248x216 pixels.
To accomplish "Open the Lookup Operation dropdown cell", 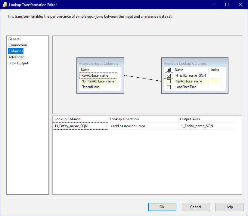I will [143, 126].
